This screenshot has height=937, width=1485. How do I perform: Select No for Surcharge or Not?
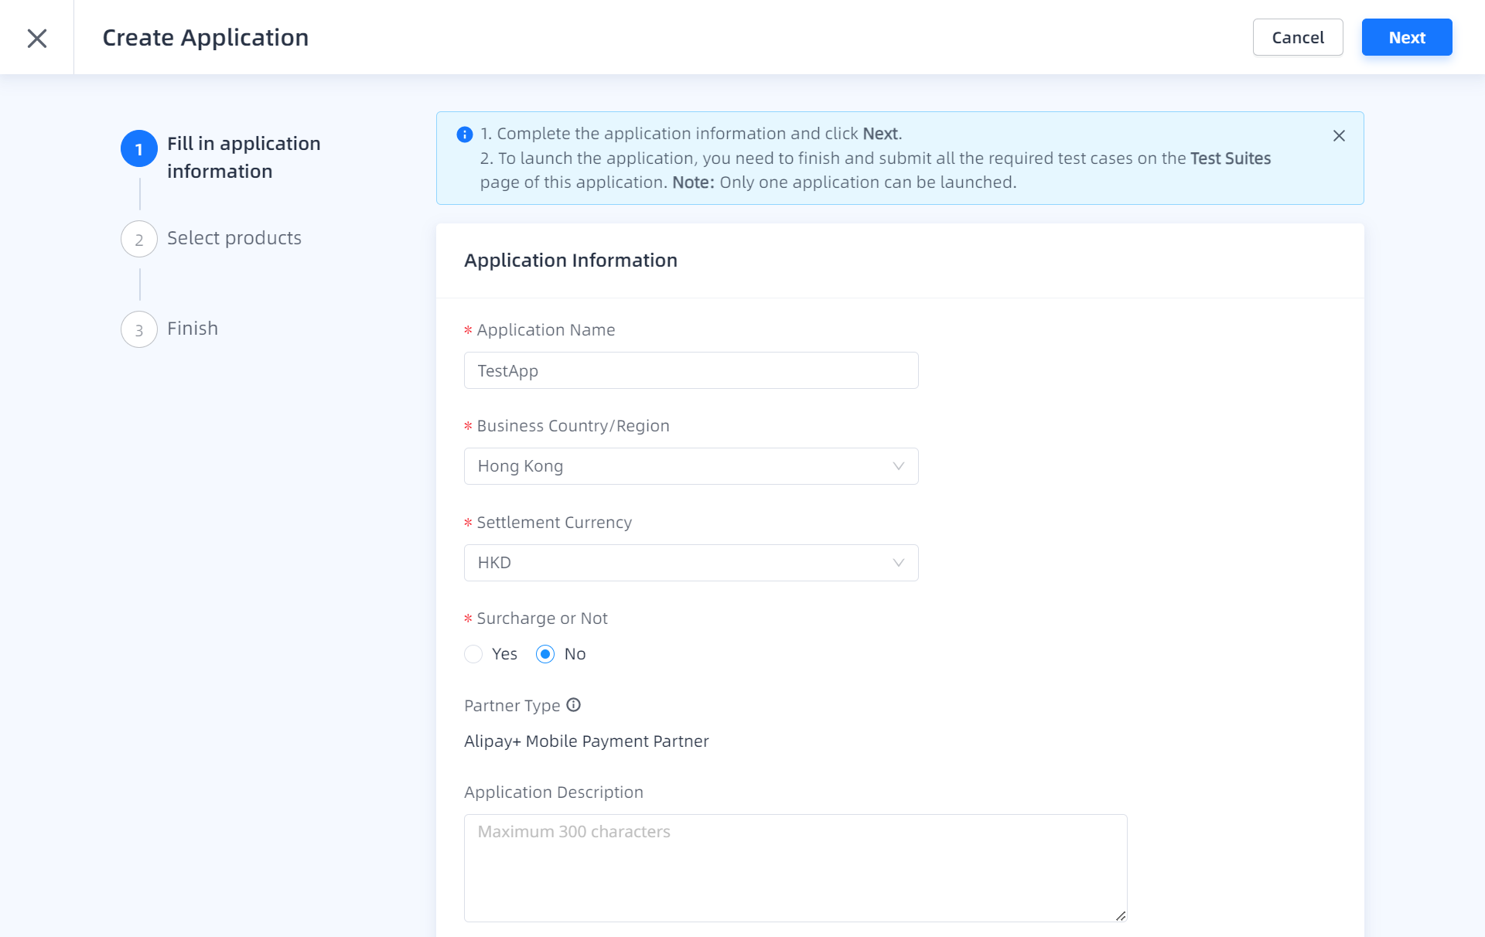[545, 655]
